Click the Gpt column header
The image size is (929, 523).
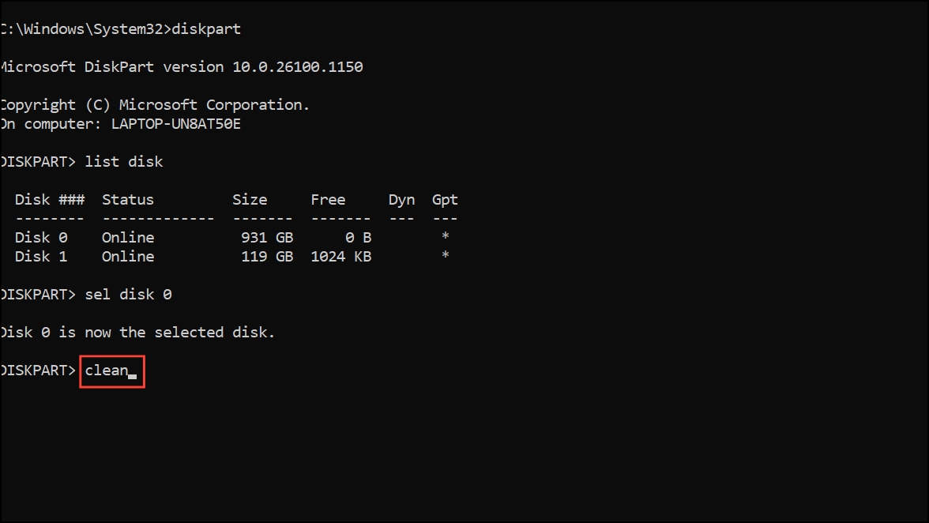445,200
